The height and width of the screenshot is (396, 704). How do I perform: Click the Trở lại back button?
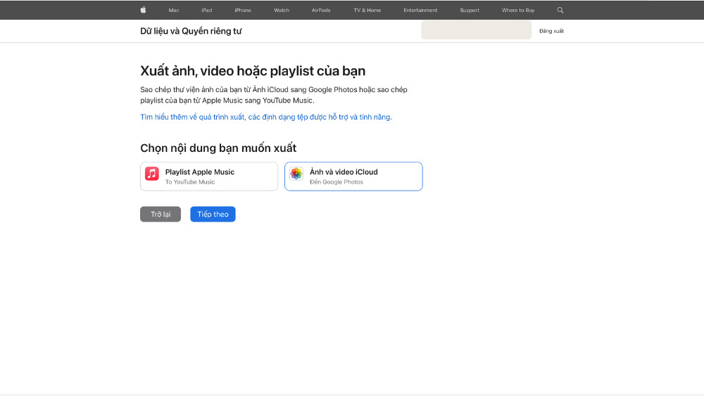pyautogui.click(x=161, y=214)
